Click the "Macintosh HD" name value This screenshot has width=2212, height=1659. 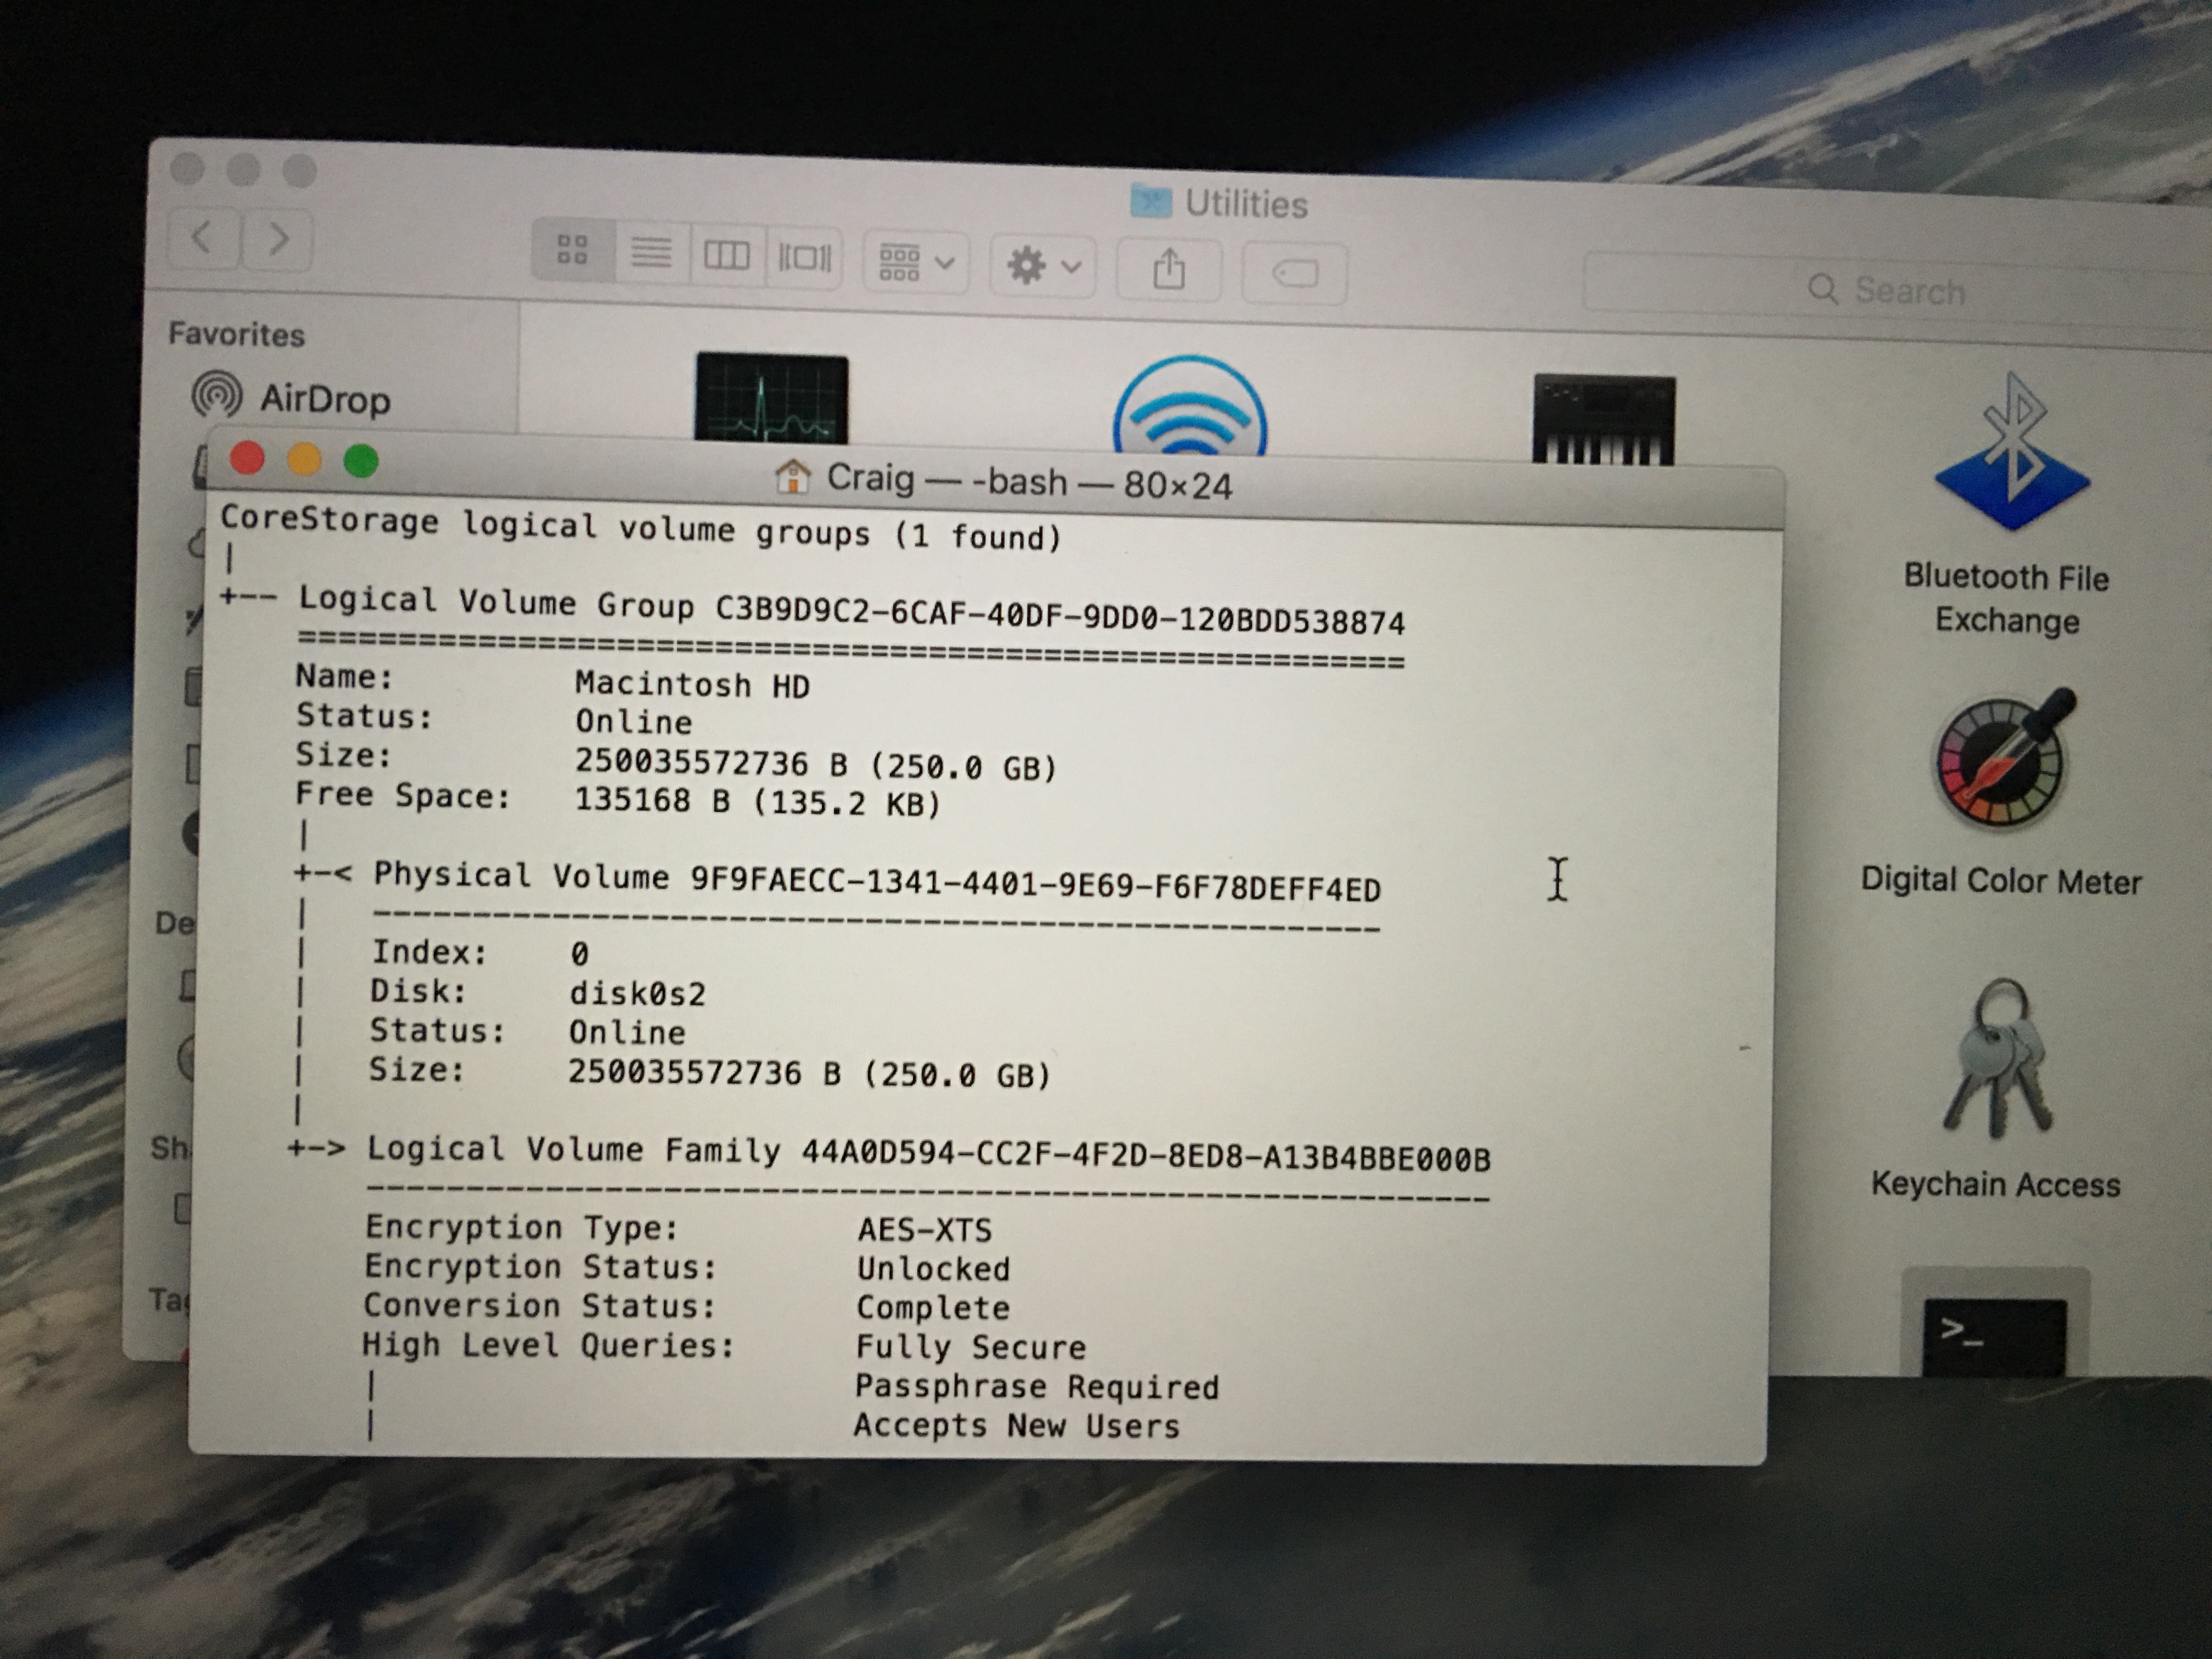(692, 684)
